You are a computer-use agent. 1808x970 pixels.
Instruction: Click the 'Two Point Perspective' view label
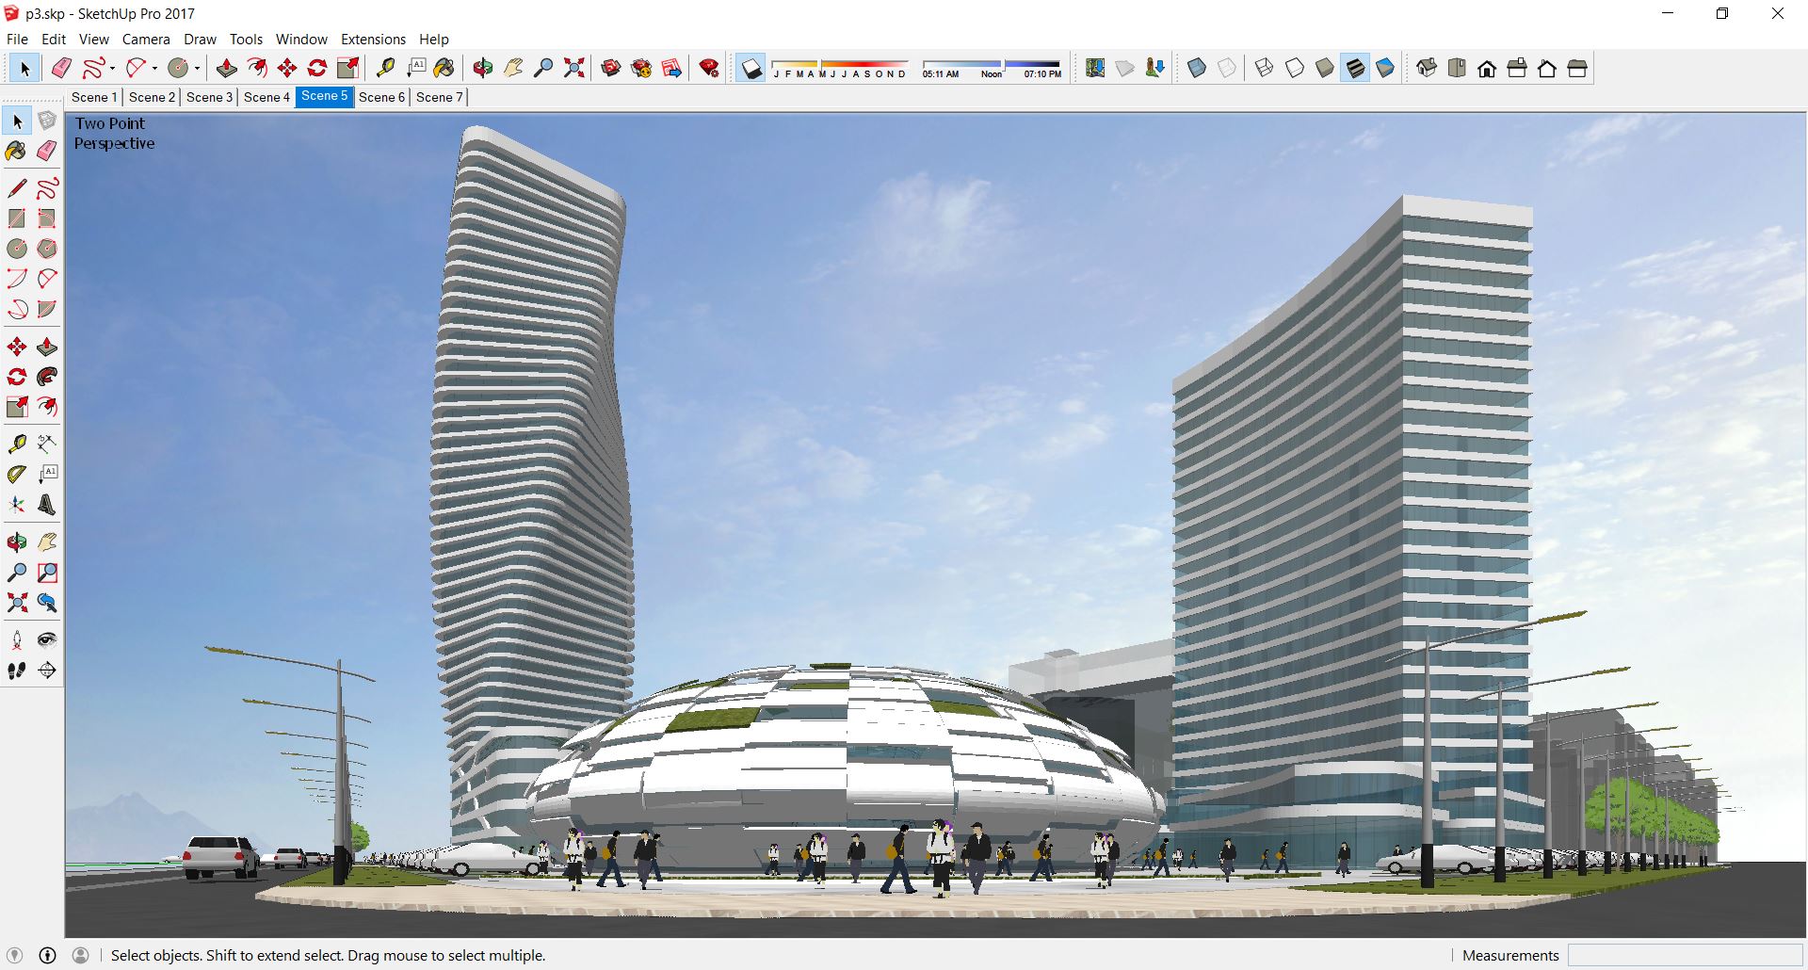(114, 133)
